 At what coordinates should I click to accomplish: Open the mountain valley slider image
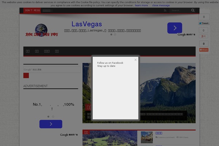168,87
